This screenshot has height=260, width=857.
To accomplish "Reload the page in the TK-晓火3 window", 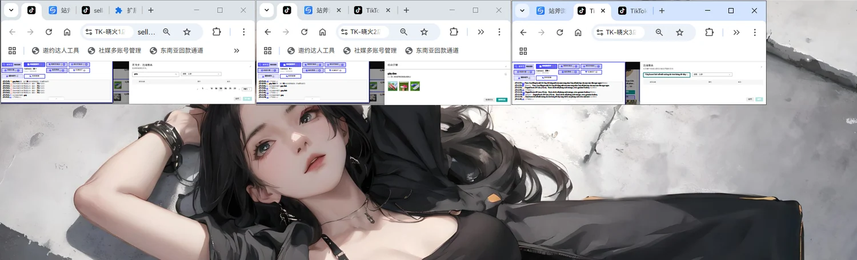I will (559, 32).
